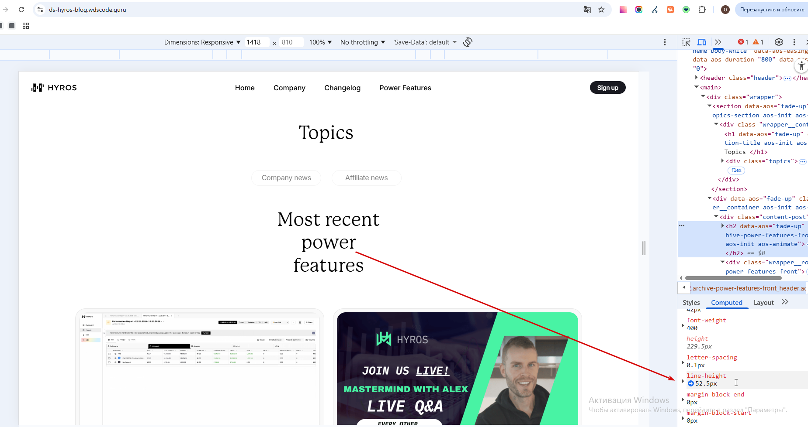Open the No throttling dropdown
808x427 pixels.
pyautogui.click(x=363, y=42)
